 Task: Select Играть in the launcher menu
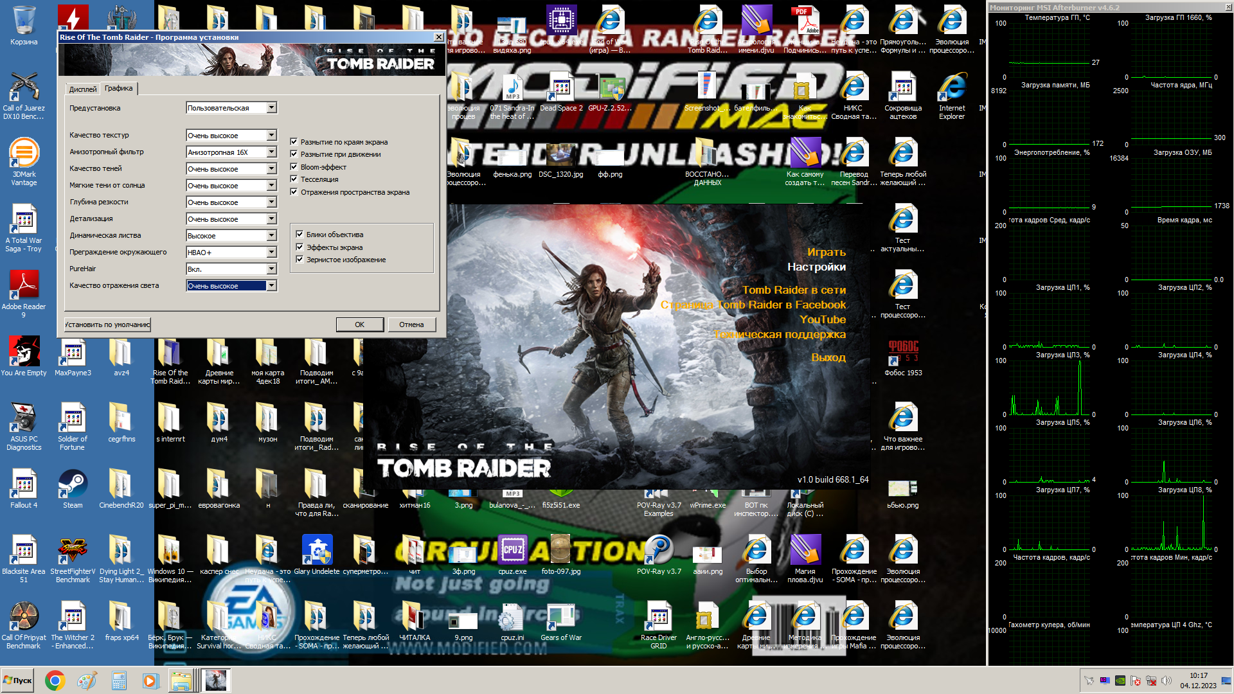826,252
